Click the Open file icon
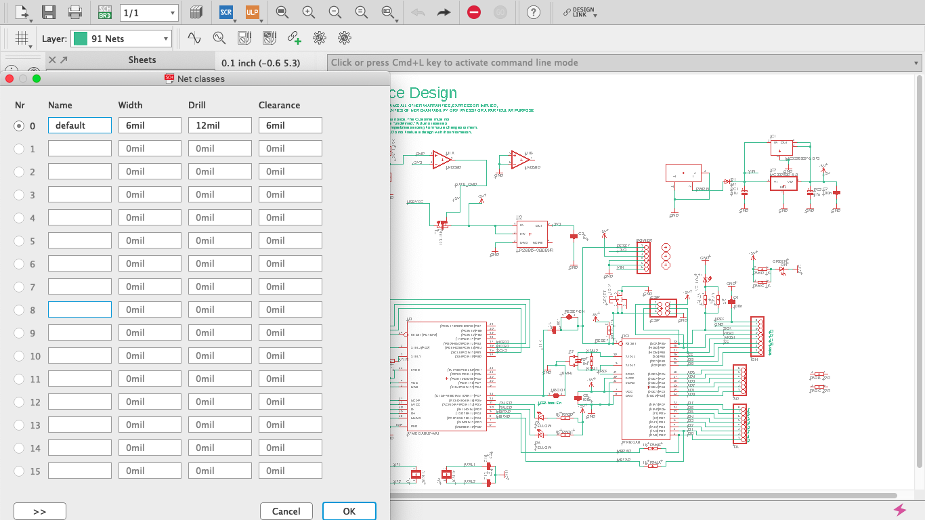 point(22,12)
